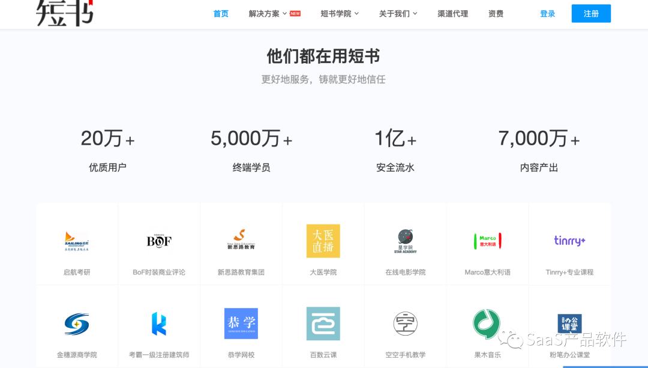Viewport: 648px width, 368px height.
Task: Expand the 解决方案 dropdown menu
Action: click(x=268, y=14)
